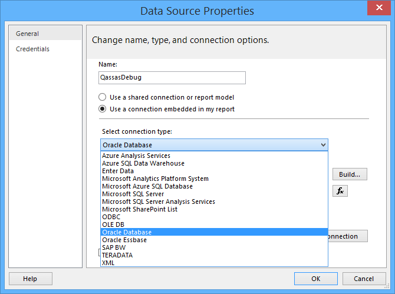The width and height of the screenshot is (395, 294).
Task: Close the Data Source Properties dialog
Action: tap(379, 8)
